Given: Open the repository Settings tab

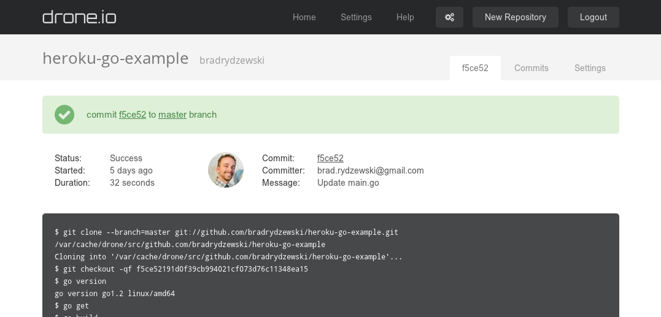Looking at the screenshot, I should coord(590,68).
